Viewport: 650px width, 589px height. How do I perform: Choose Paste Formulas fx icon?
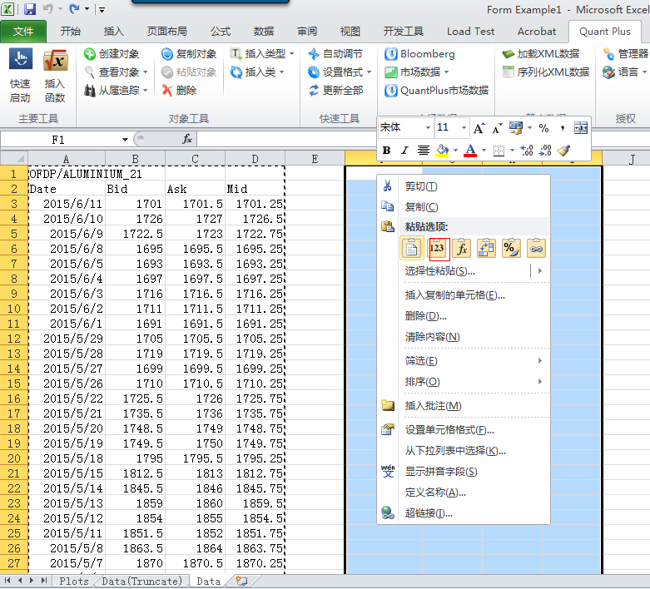point(462,248)
